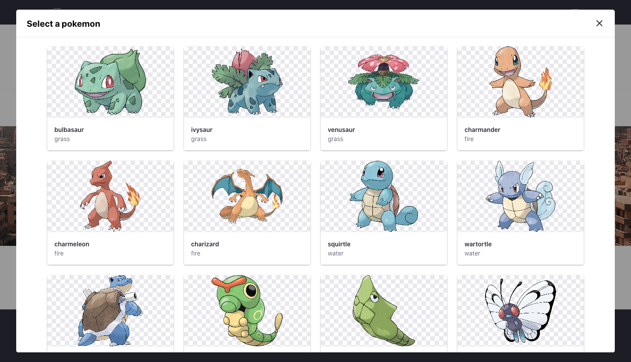This screenshot has width=631, height=362.
Task: Pick the green cocoon pokemon image
Action: (384, 311)
